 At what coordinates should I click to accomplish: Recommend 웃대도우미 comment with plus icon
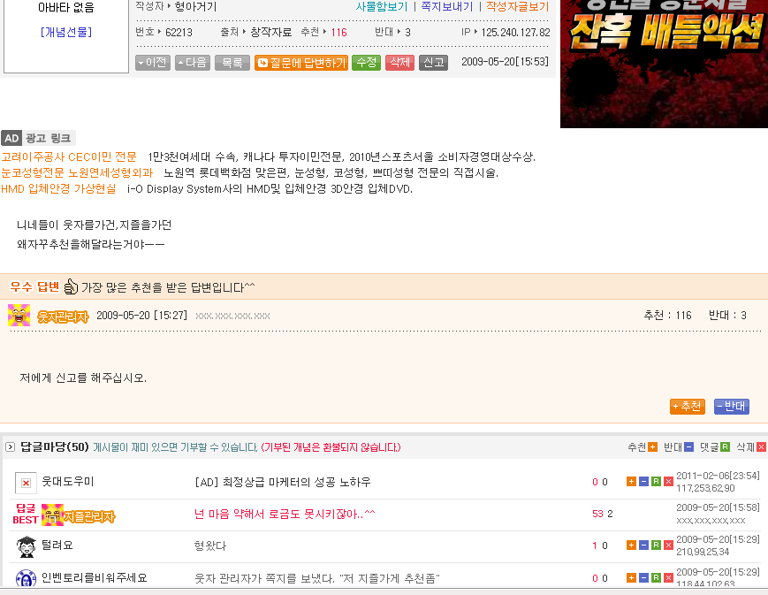(x=631, y=482)
